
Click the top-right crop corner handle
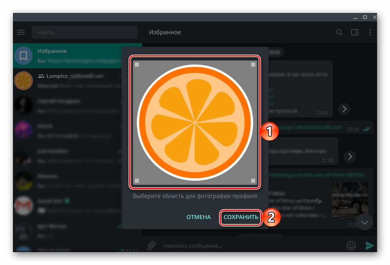point(253,65)
